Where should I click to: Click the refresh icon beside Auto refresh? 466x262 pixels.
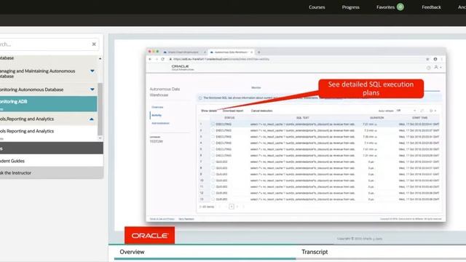[x=422, y=111]
